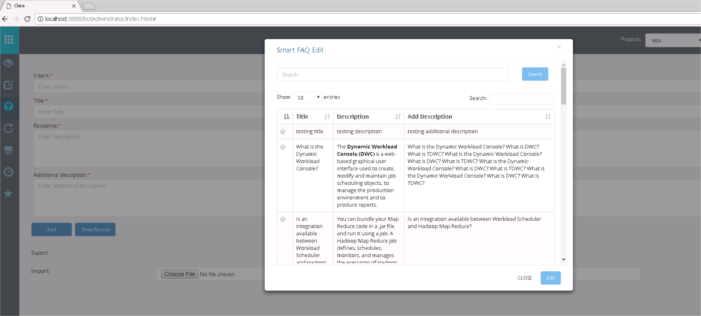The width and height of the screenshot is (701, 316).
Task: Click the circular refresh icon in sidebar
Action: click(9, 128)
